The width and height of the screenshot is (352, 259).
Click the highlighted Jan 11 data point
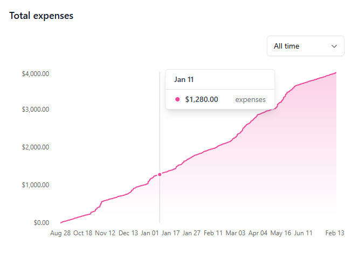pos(160,174)
